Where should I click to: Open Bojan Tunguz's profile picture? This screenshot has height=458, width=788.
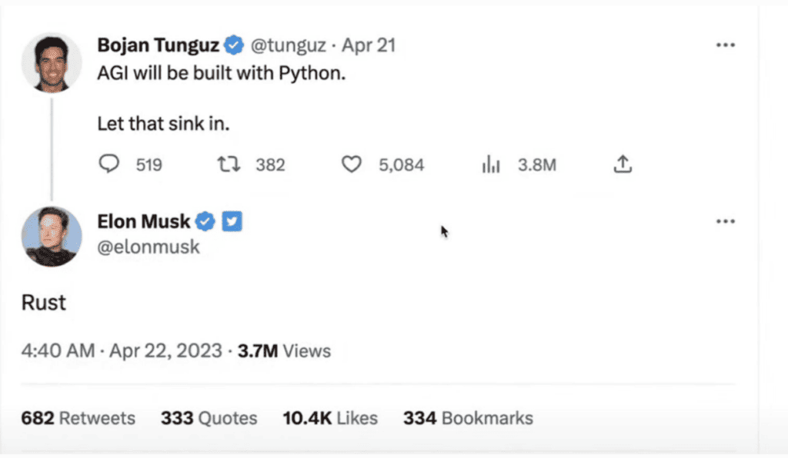52,62
